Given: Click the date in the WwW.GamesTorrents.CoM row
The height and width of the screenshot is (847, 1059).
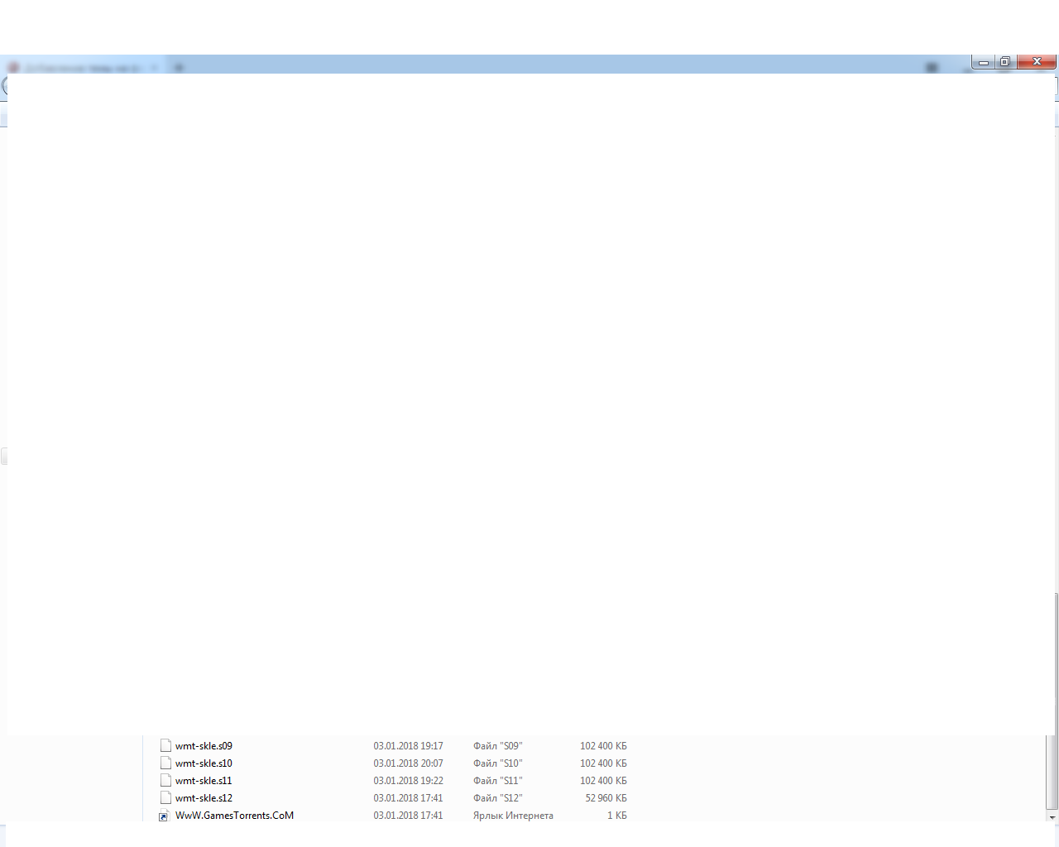Looking at the screenshot, I should coord(408,816).
